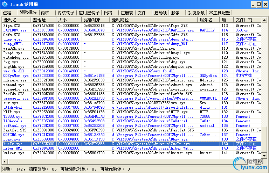Select the ndisuio.sys driver row
The height and width of the screenshot is (173, 269).
(x=132, y=80)
